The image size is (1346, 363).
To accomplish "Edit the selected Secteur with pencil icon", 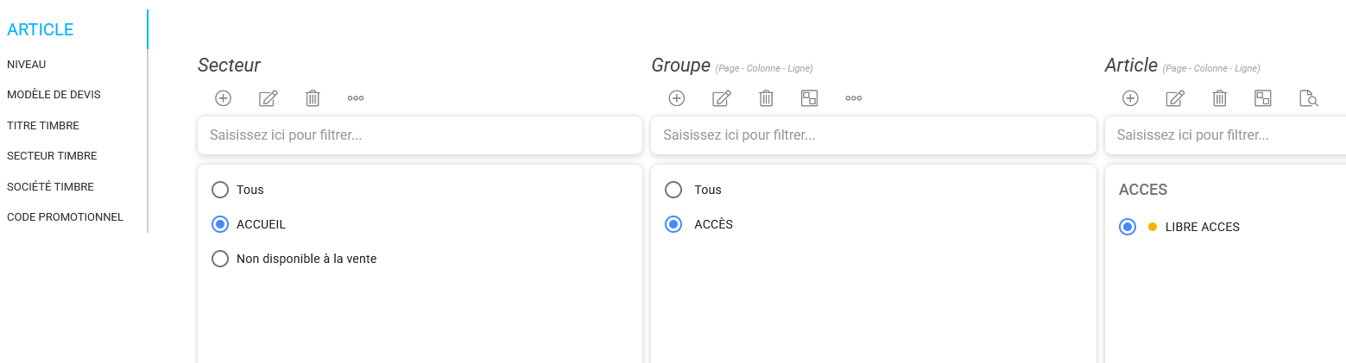I will [x=269, y=98].
